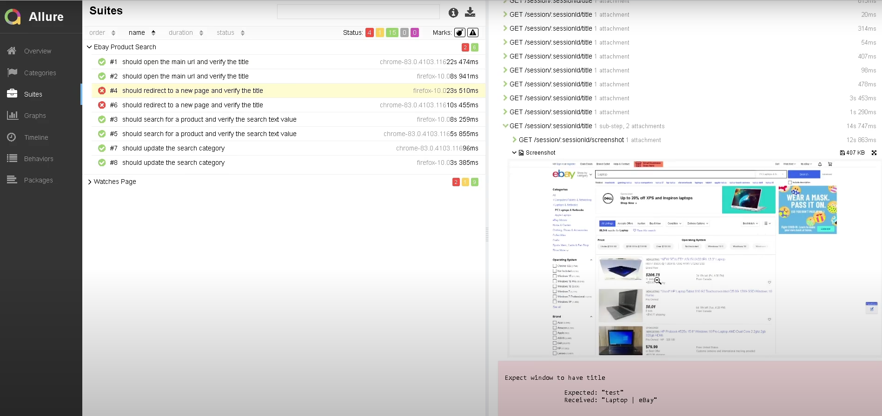Screen dimensions: 882x416
Task: Click the suites search input field
Action: (x=358, y=12)
